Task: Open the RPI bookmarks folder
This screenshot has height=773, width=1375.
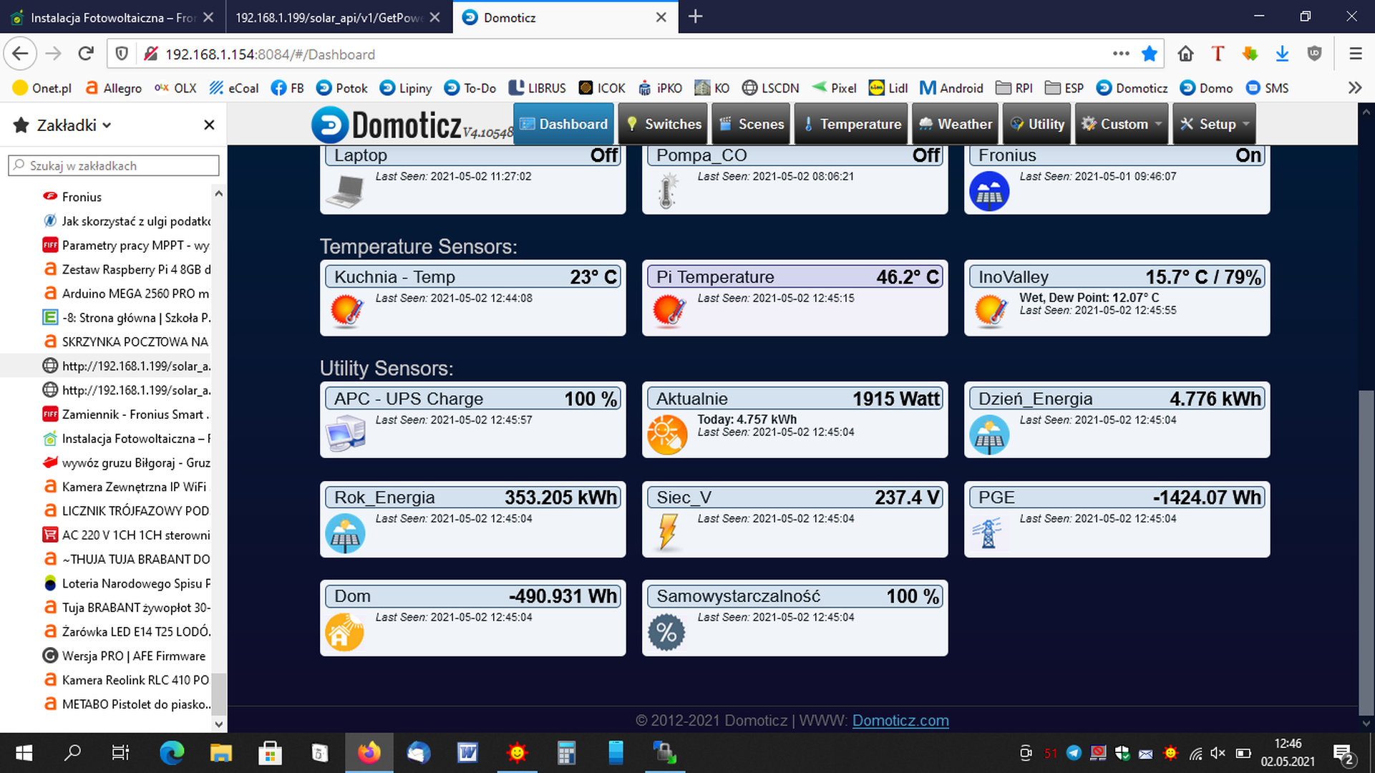Action: pos(1014,88)
